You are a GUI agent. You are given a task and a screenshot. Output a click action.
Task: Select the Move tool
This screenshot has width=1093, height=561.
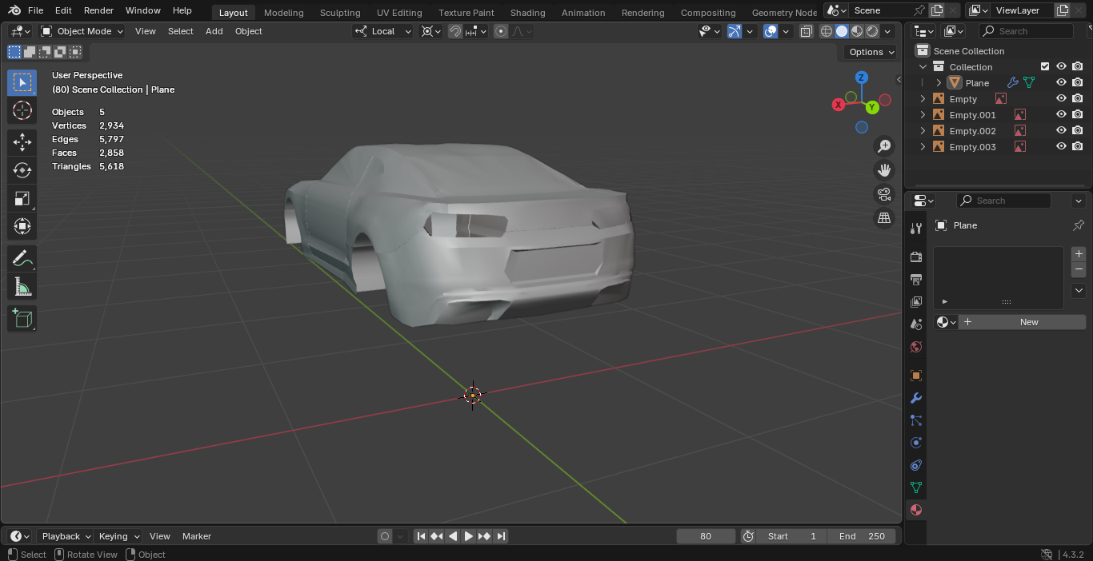[22, 142]
